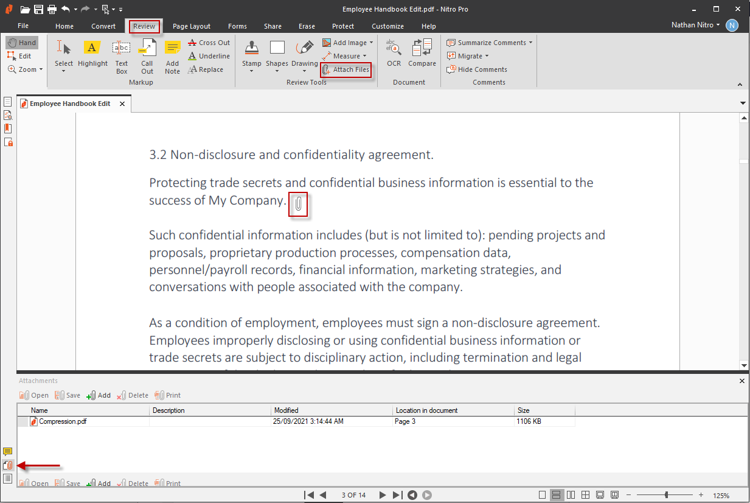The width and height of the screenshot is (750, 503).
Task: Open the Stamp tool
Action: [x=251, y=54]
